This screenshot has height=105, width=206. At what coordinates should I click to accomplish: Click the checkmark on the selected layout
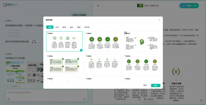click(81, 50)
